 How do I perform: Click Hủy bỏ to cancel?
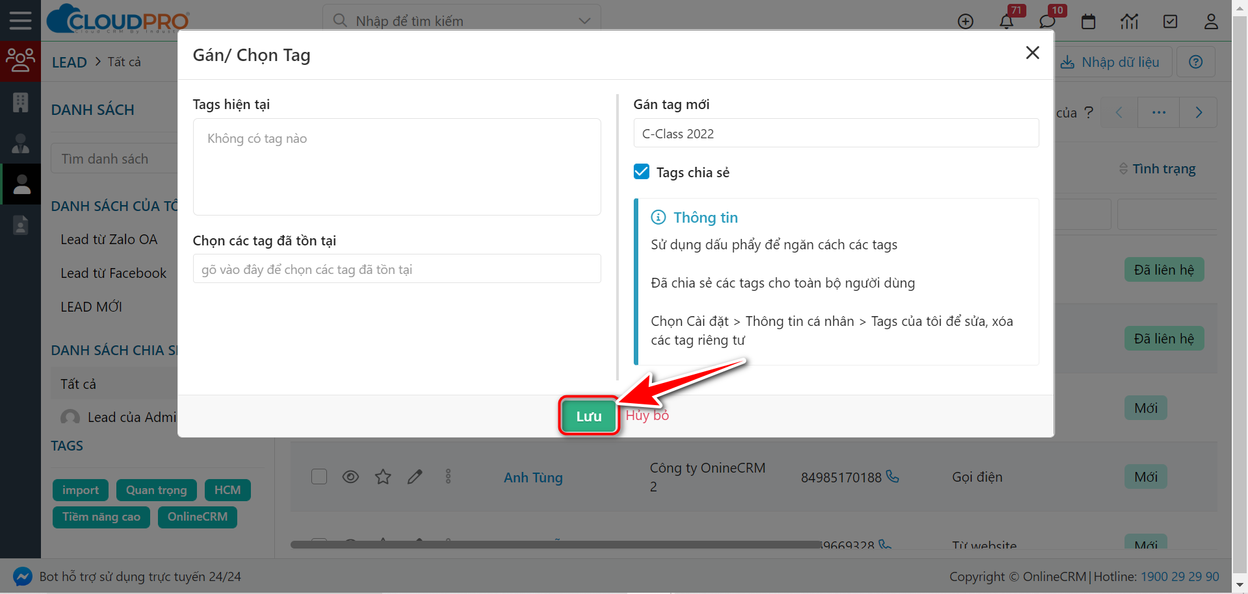pos(647,415)
